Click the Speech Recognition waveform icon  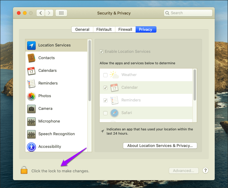point(31,134)
